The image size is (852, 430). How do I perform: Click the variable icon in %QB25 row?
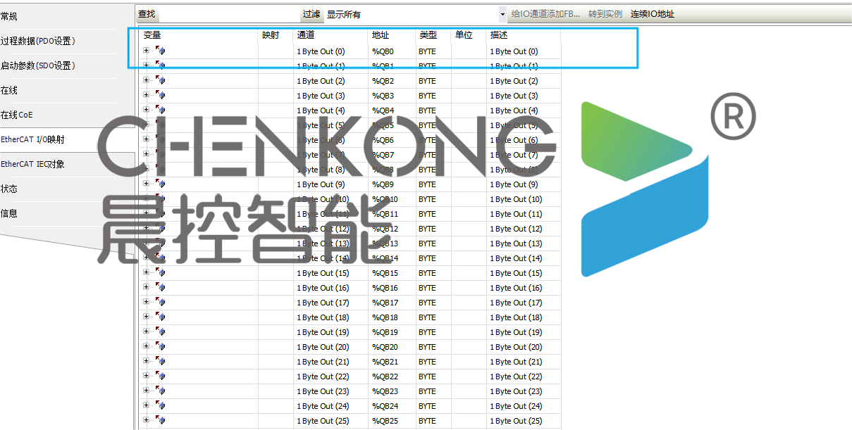tap(160, 420)
